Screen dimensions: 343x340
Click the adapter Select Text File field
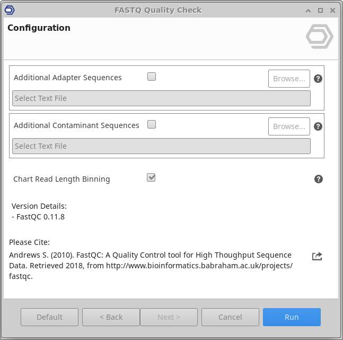point(161,98)
